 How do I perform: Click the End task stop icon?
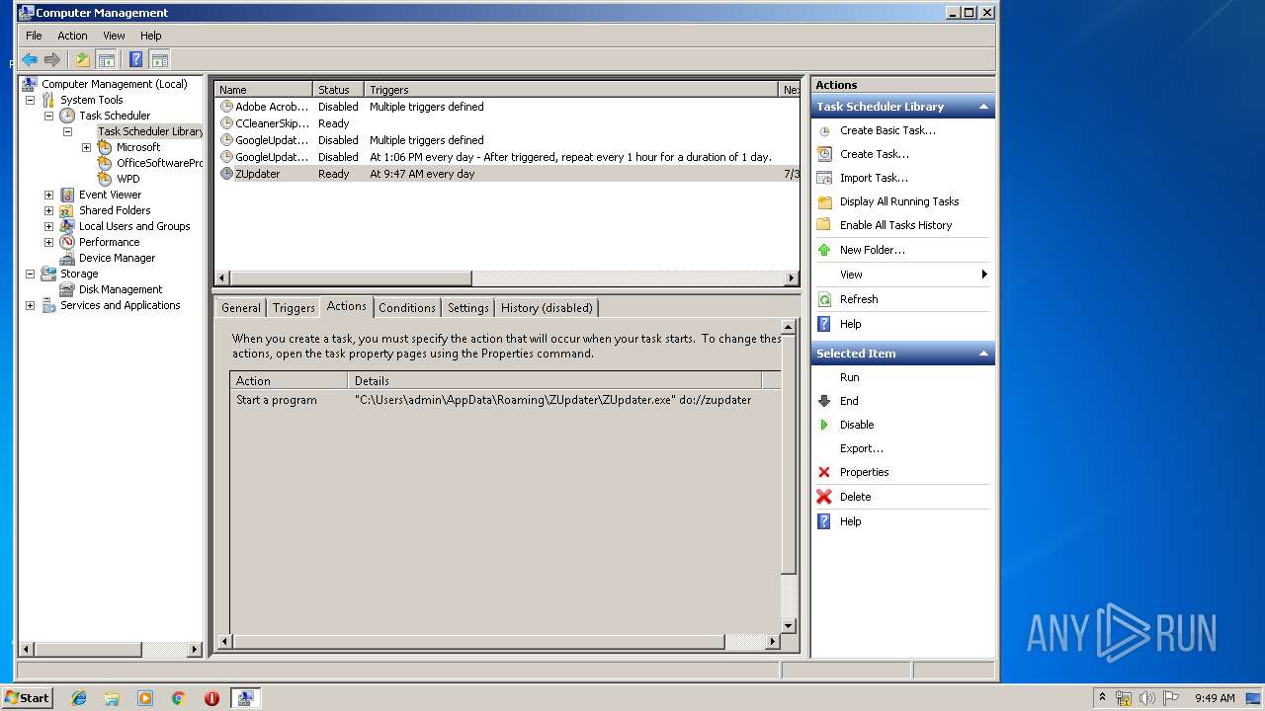(x=824, y=401)
